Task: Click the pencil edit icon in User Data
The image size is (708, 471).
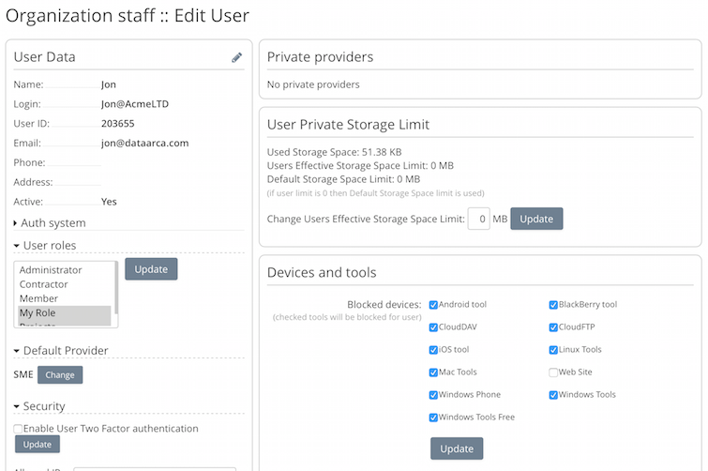Action: click(237, 57)
